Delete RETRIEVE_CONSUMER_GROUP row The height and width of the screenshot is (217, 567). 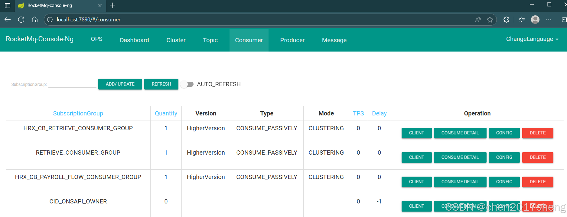[x=538, y=157]
